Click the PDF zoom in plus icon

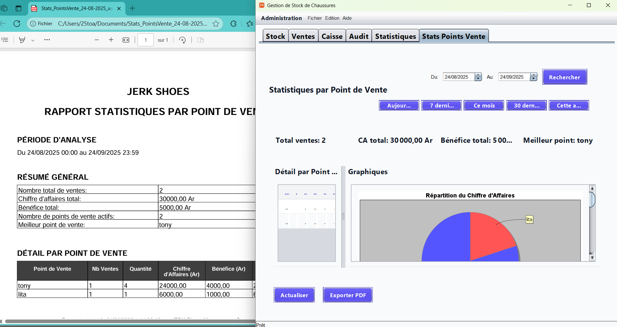[111, 40]
